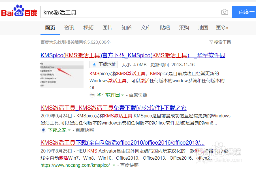256x169 pixels.
Task: Open the 更多» menu
Action: click(222, 28)
